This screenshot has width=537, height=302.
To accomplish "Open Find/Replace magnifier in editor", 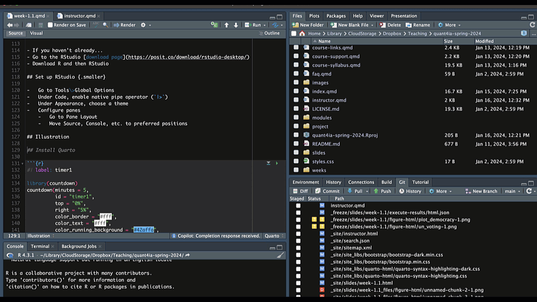I will (x=106, y=25).
